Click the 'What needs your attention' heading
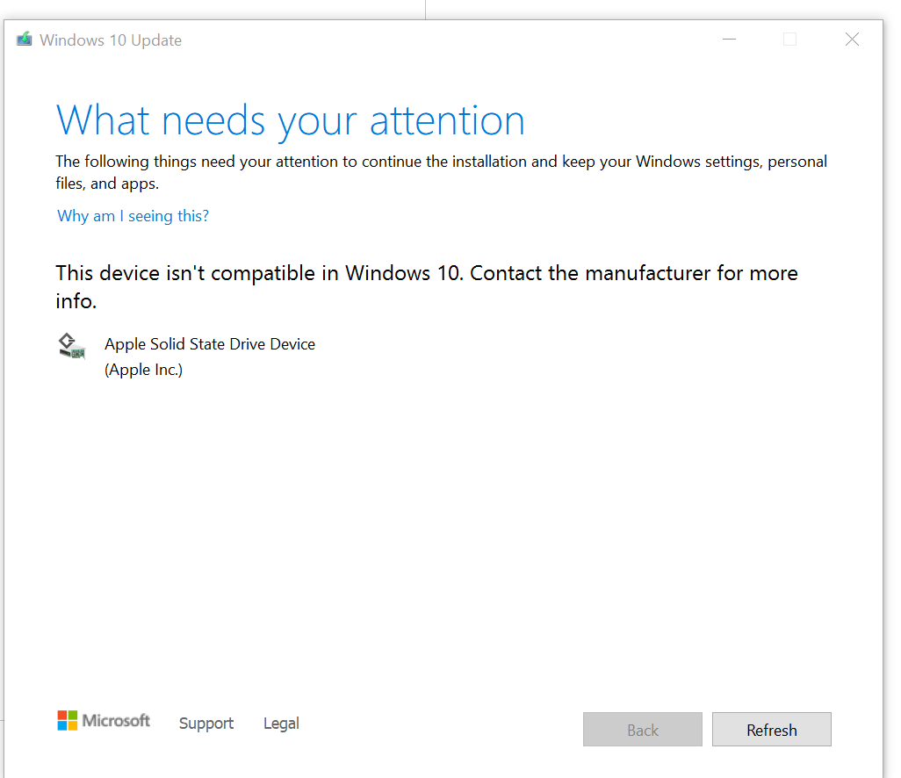The height and width of the screenshot is (778, 901). pyautogui.click(x=290, y=120)
